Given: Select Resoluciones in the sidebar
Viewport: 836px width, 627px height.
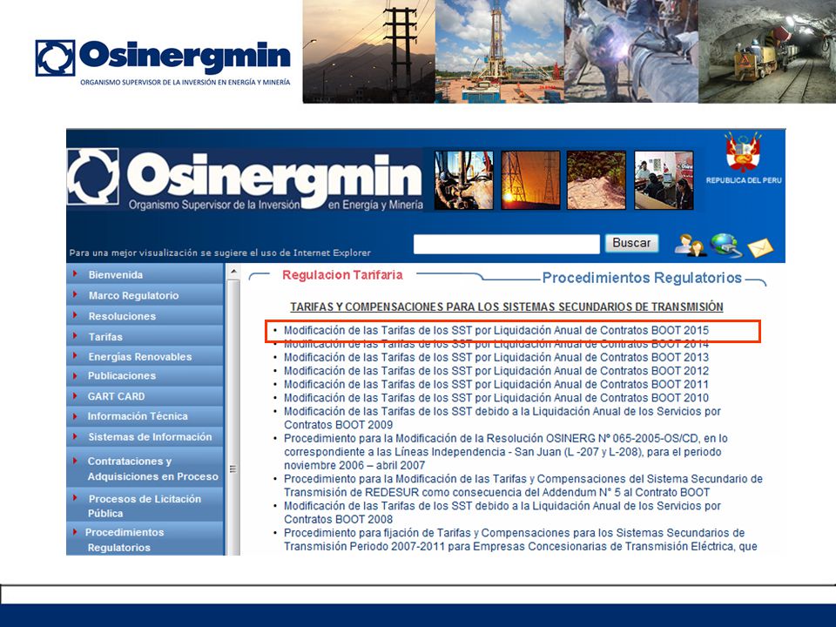Looking at the screenshot, I should pyautogui.click(x=122, y=316).
